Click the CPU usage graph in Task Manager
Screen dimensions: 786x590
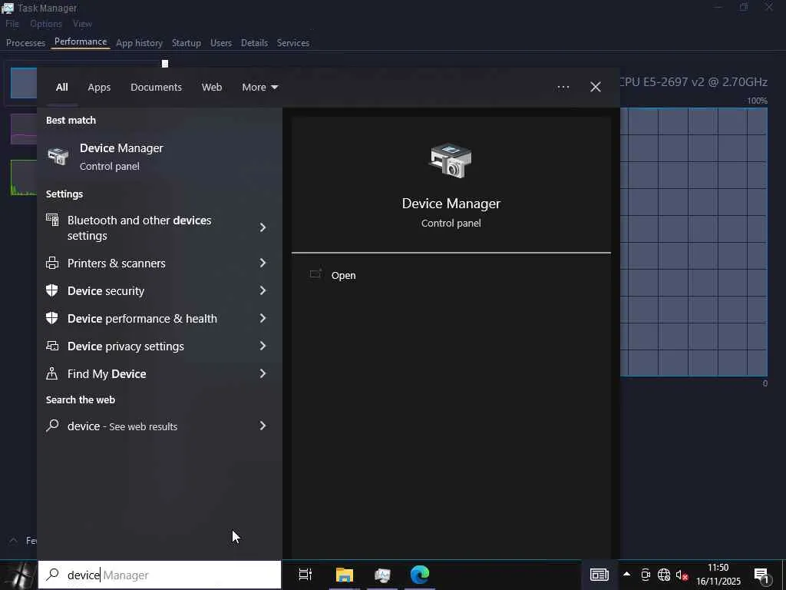694,242
